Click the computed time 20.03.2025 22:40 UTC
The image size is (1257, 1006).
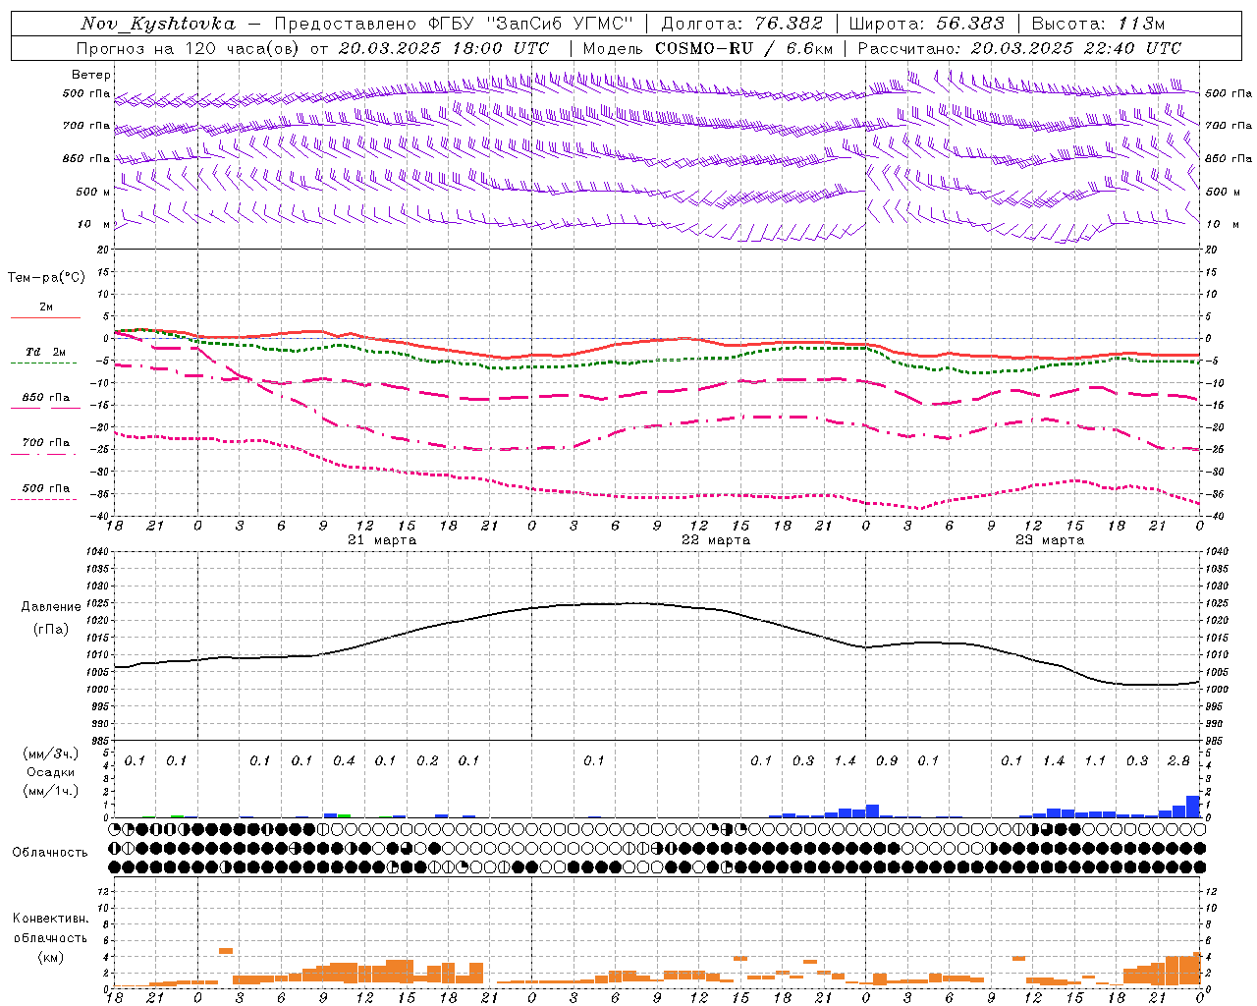(1076, 48)
